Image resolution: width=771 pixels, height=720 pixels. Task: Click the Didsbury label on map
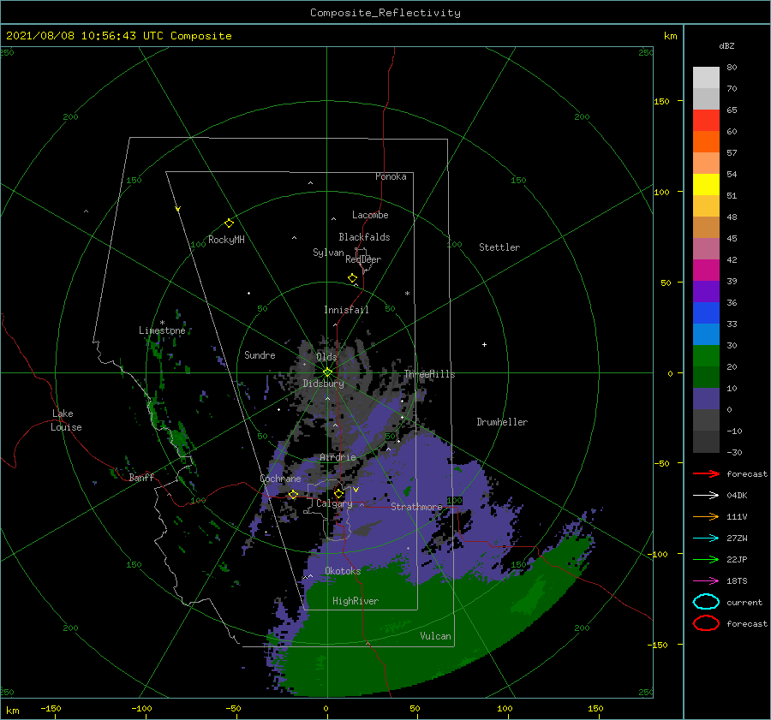323,384
